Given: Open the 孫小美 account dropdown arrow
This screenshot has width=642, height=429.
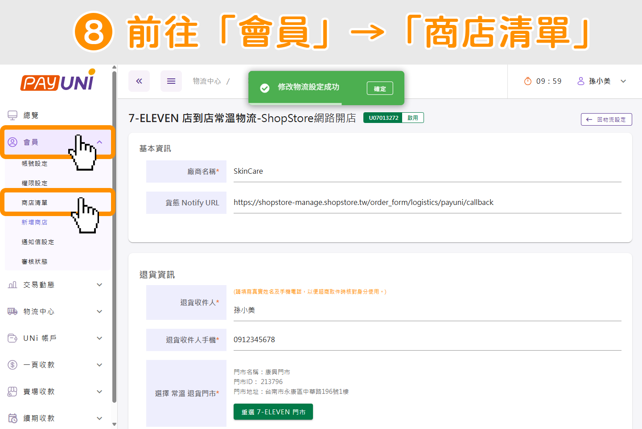Looking at the screenshot, I should tap(623, 81).
